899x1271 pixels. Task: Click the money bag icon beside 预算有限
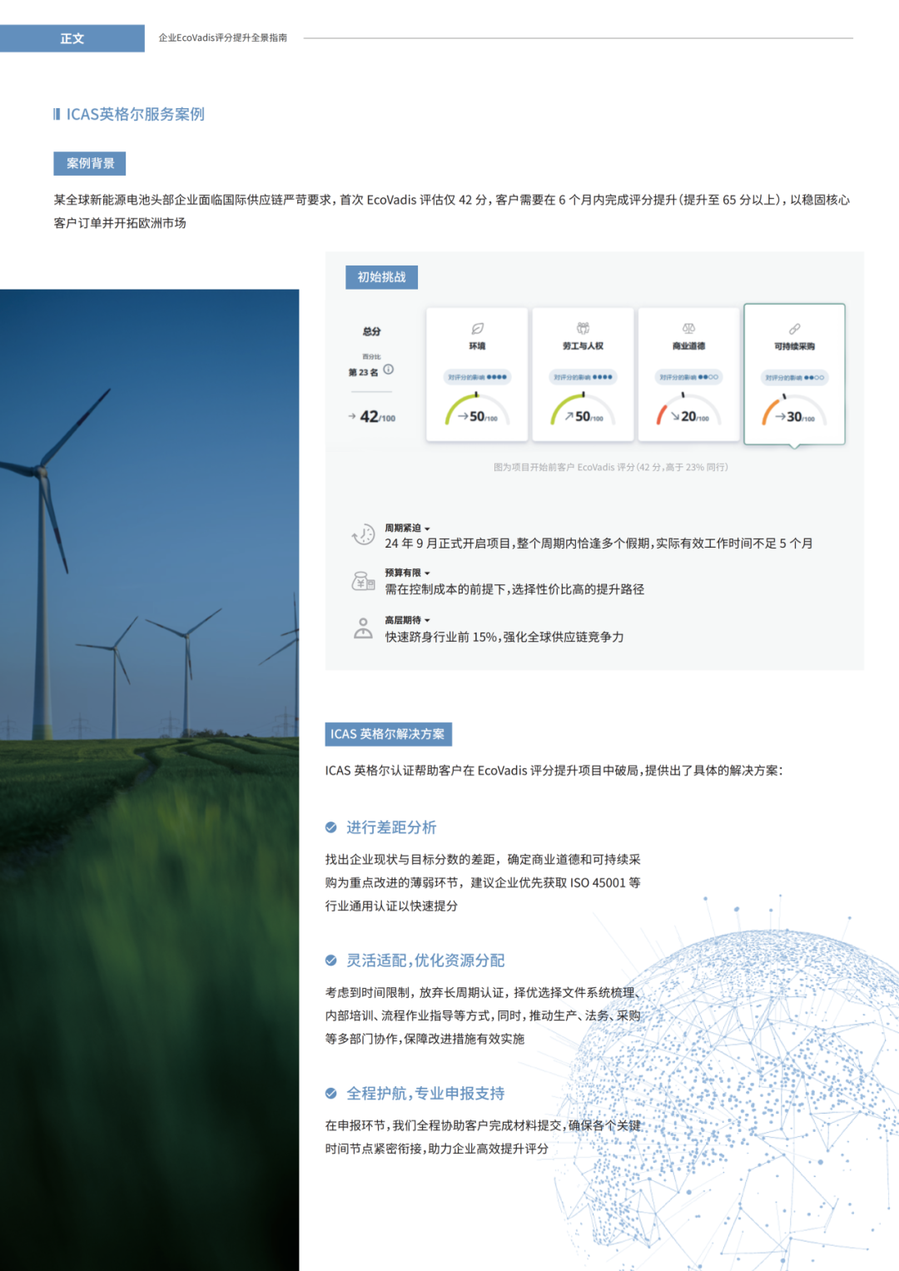point(363,581)
